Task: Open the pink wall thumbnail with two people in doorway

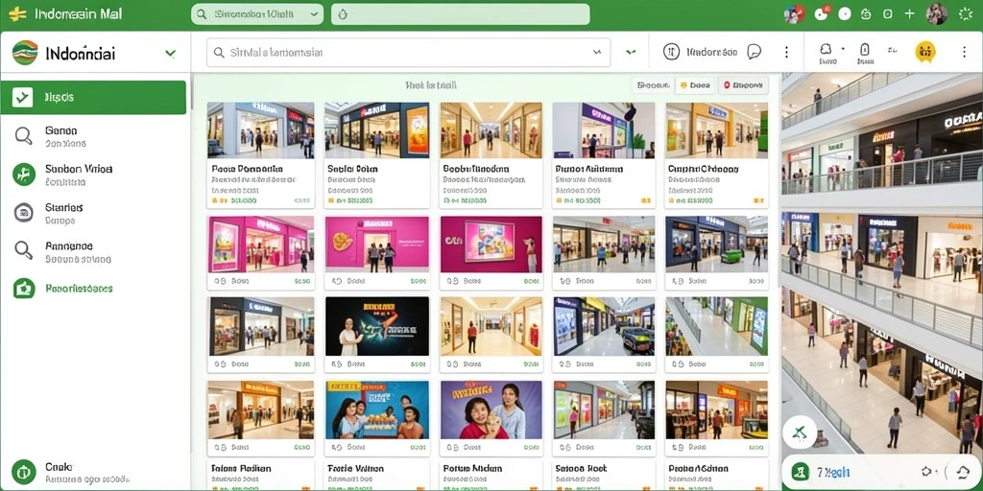Action: [376, 245]
